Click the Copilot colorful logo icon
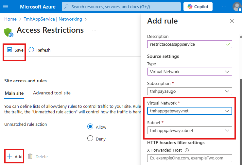Viewport: 242px width, 165px height. coord(190,7)
